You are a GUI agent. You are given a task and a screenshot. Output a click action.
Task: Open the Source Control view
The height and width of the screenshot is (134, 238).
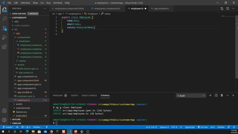point(4,28)
